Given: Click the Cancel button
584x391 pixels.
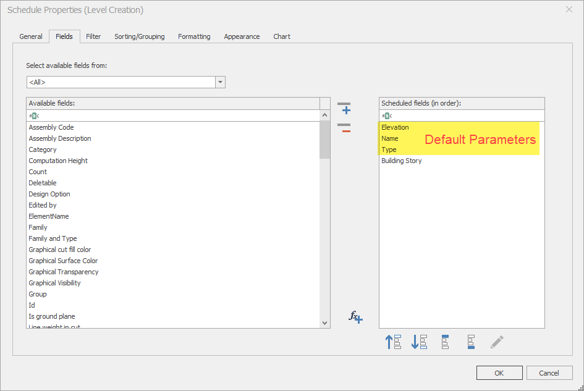Looking at the screenshot, I should click(549, 372).
